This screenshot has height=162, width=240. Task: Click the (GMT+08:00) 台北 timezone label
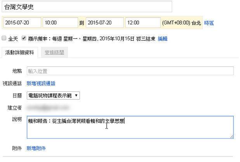(182, 23)
